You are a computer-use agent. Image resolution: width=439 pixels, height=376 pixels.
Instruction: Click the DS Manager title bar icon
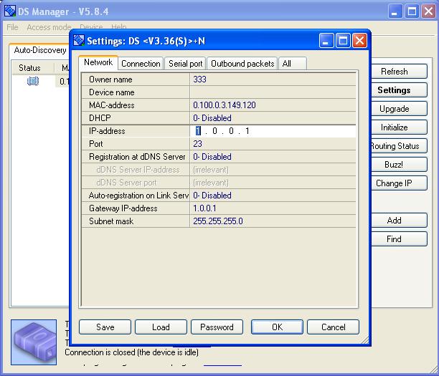[x=10, y=11]
